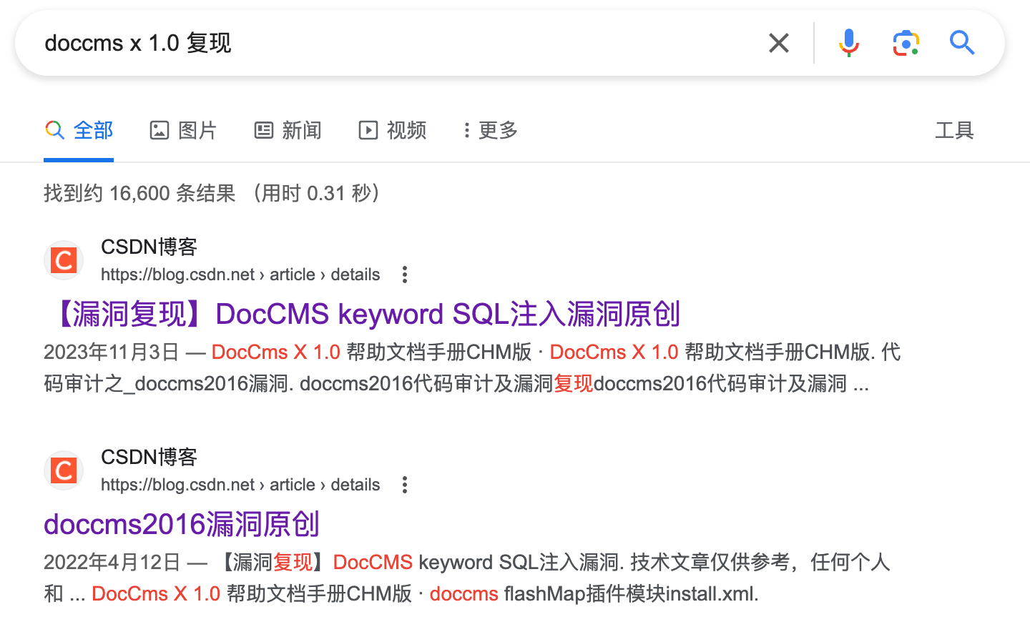Start voice search with microphone icon
This screenshot has width=1030, height=632.
pyautogui.click(x=848, y=43)
